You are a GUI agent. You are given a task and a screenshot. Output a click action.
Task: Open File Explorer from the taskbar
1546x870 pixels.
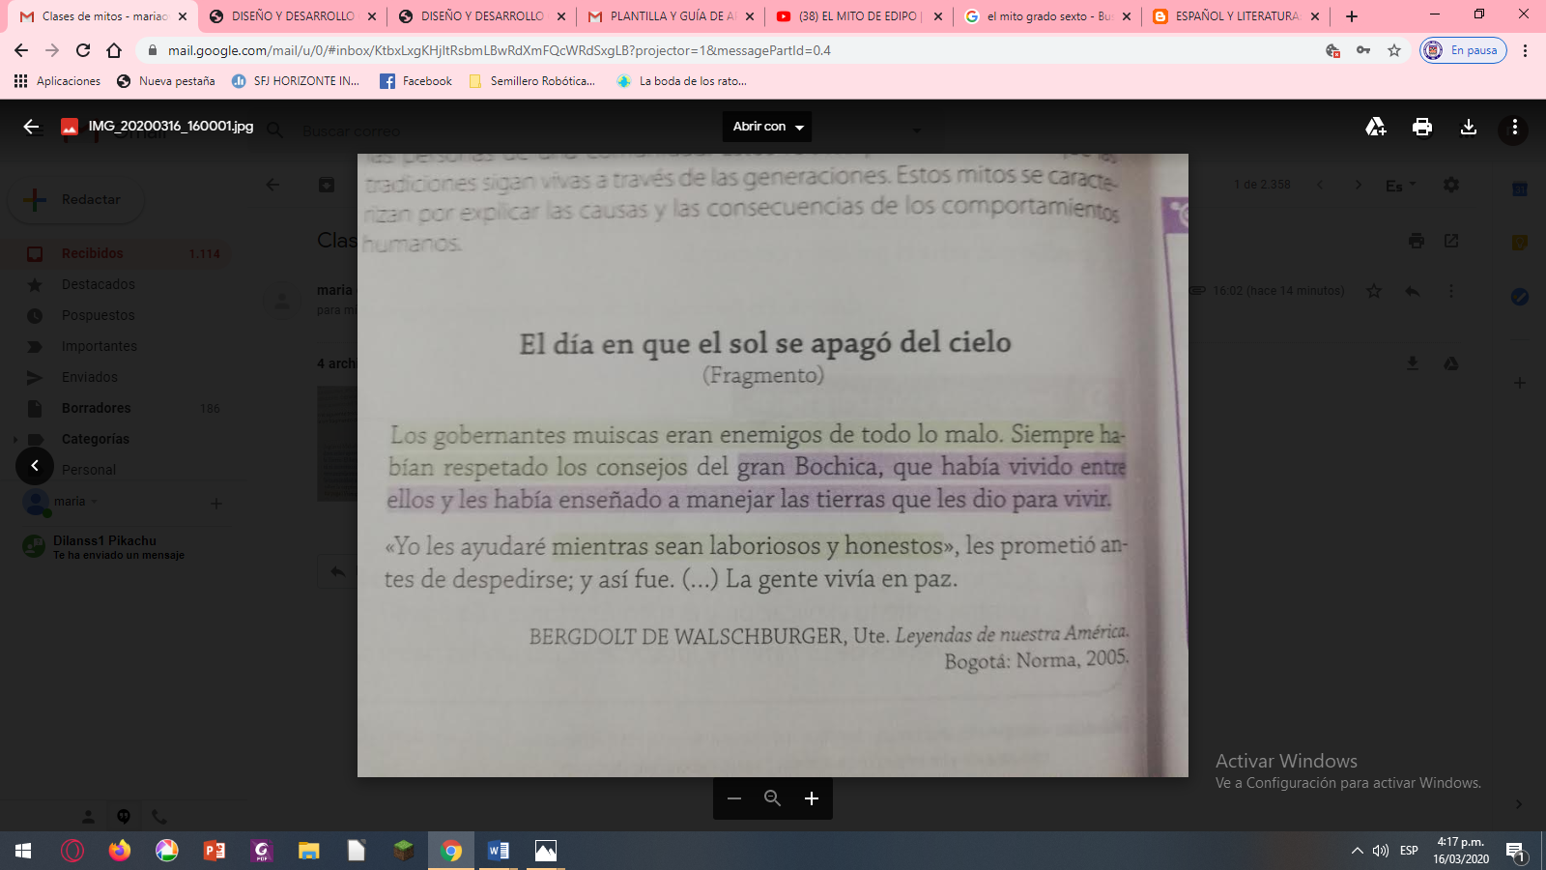tap(309, 851)
